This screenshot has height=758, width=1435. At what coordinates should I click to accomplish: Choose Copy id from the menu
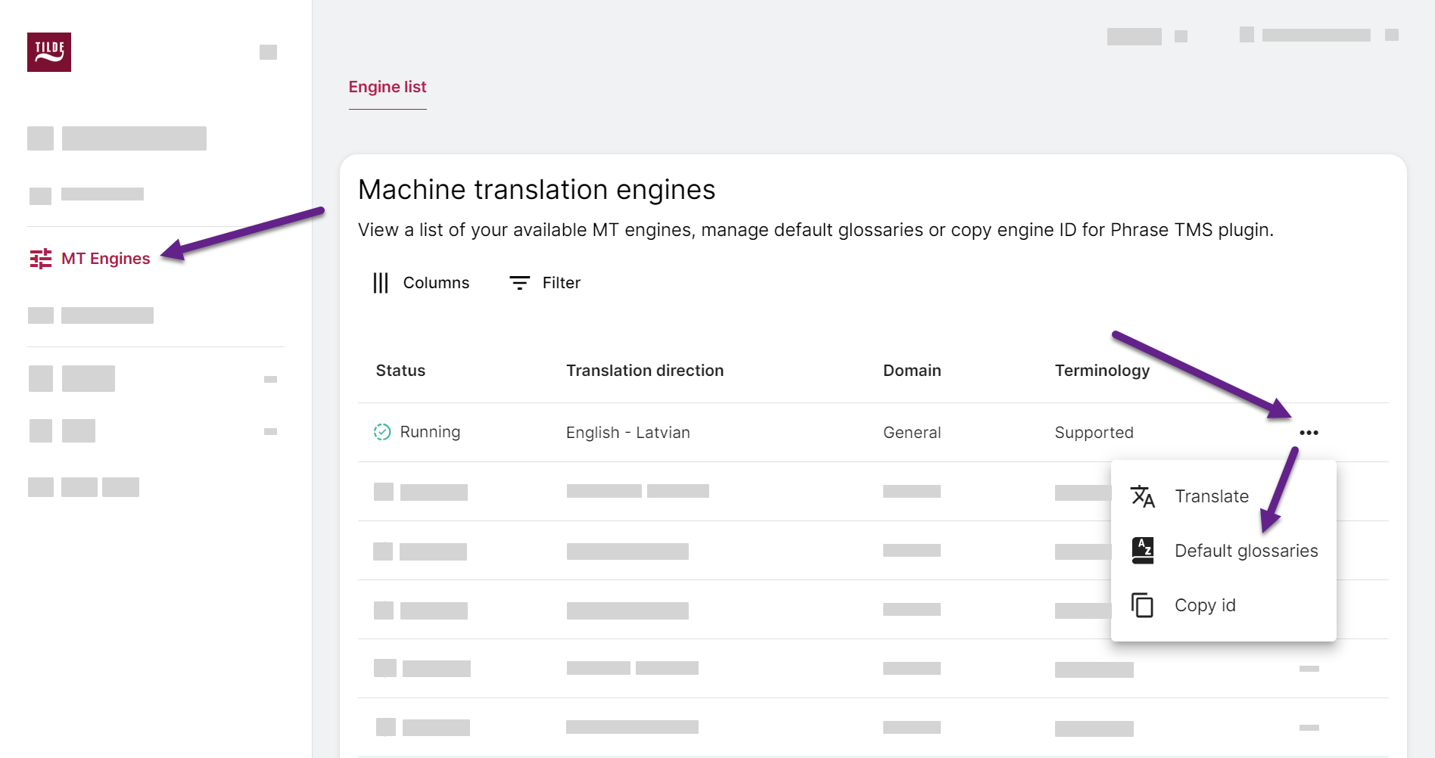(x=1224, y=605)
